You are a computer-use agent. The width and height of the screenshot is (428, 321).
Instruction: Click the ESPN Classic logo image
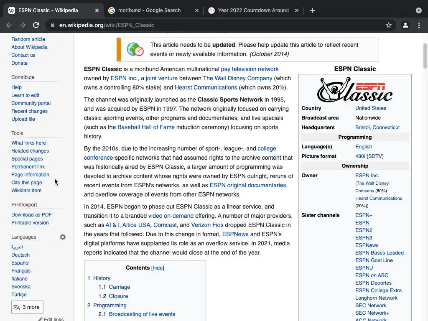pos(355,89)
